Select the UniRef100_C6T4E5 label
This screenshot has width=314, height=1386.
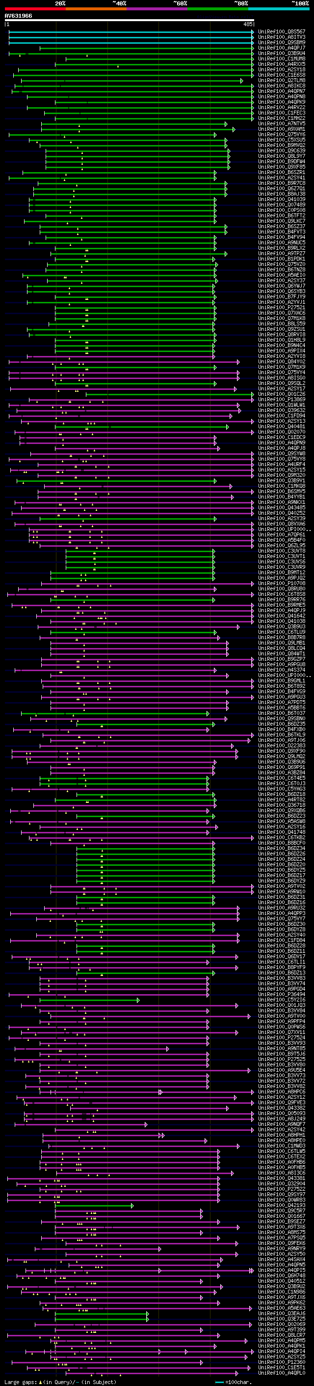pos(282,778)
